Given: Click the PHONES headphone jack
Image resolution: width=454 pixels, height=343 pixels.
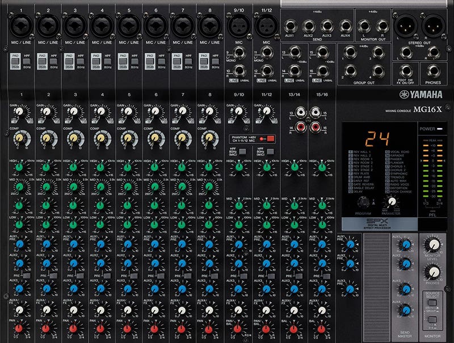Looking at the screenshot, I should coord(433,71).
